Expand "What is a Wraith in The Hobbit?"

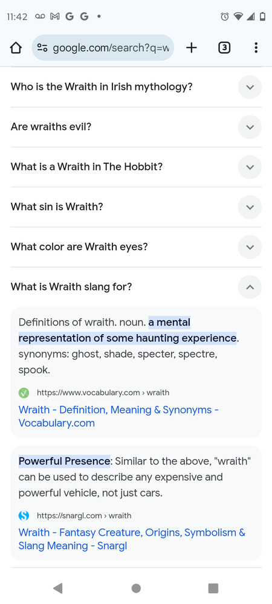pyautogui.click(x=250, y=167)
